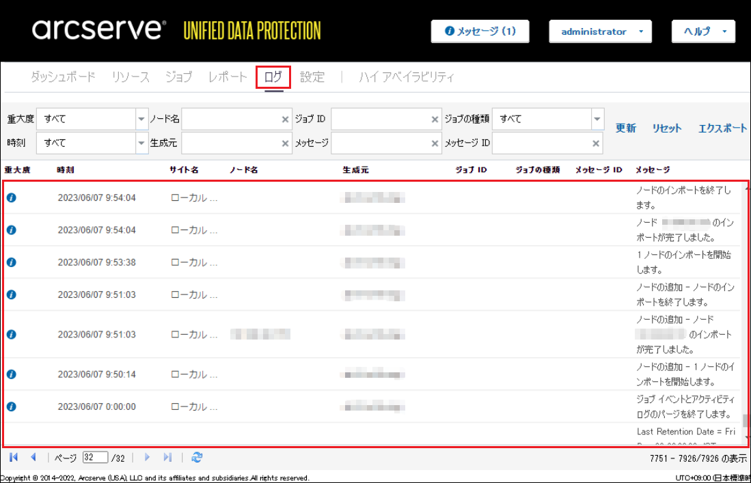This screenshot has height=483, width=751.
Task: Clear the ノード名 filter field
Action: [x=286, y=120]
